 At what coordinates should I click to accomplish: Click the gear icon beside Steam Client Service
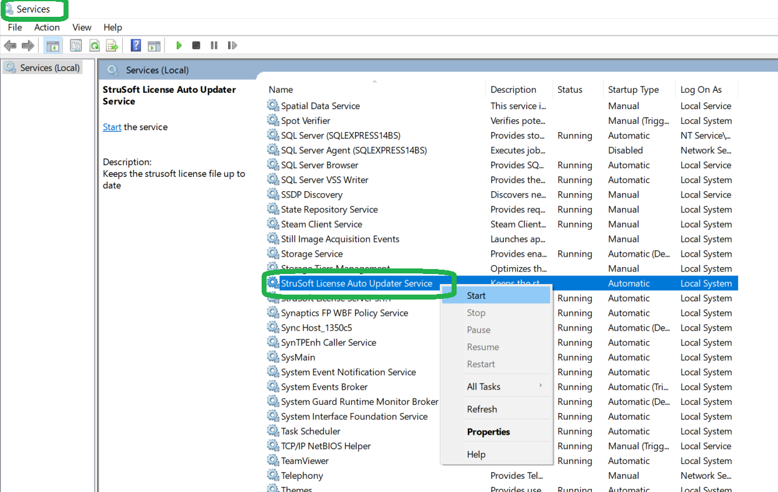point(273,224)
